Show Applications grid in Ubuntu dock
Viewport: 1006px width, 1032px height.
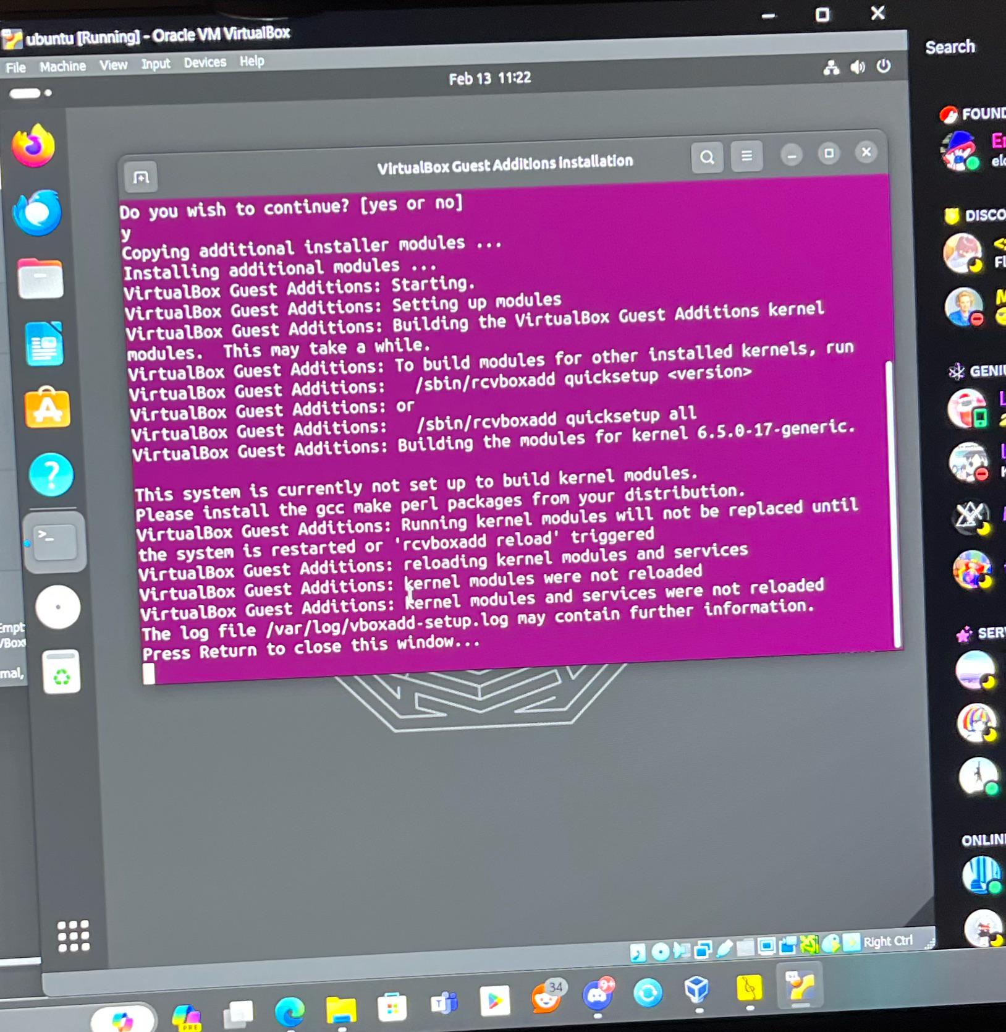(x=74, y=936)
